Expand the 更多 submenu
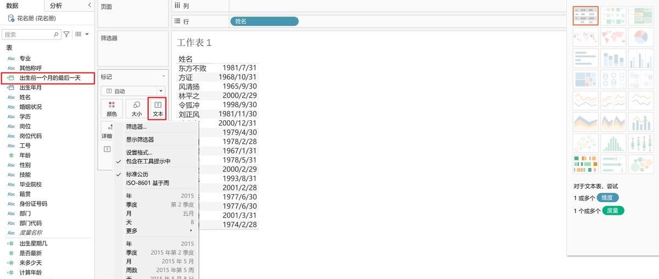659x279 pixels. (155, 231)
